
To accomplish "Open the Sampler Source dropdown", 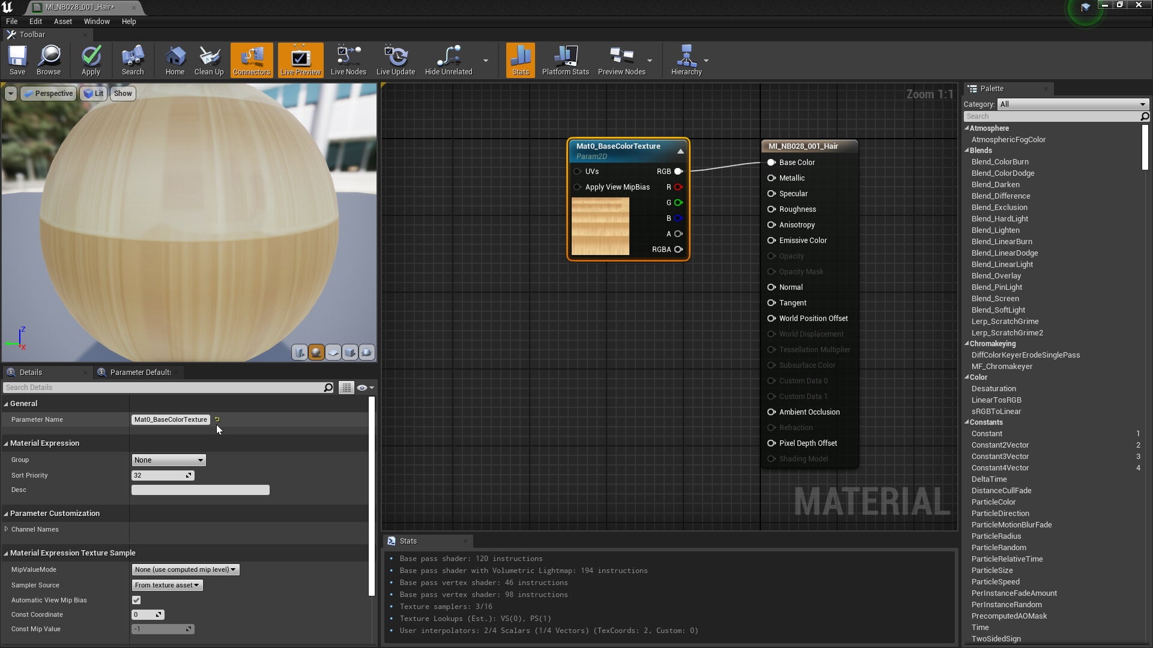I will pos(168,585).
